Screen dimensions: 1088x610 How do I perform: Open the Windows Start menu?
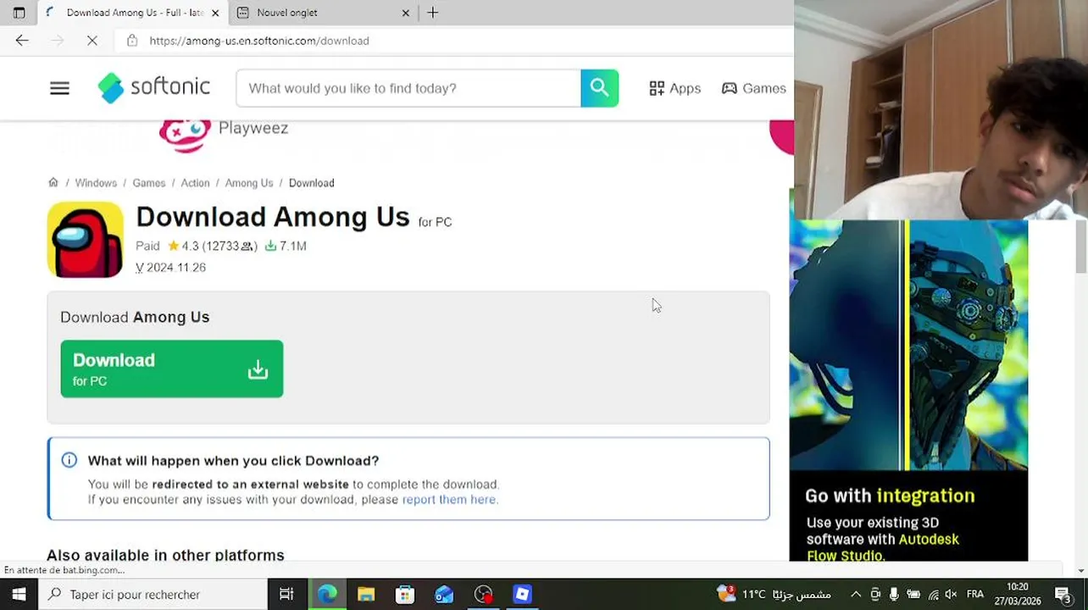19,595
